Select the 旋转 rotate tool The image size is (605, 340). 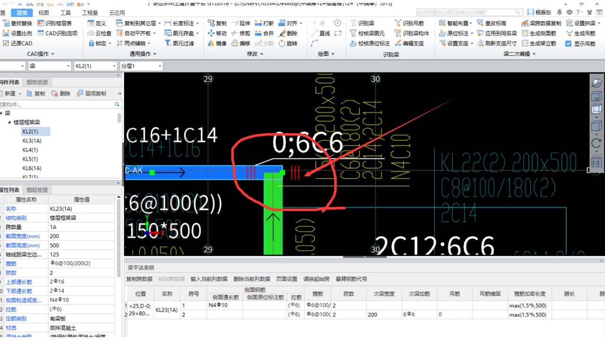288,43
